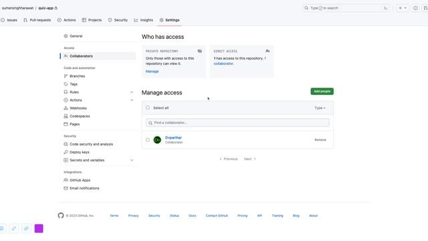Open the Docs footer link
This screenshot has width=428, height=241.
pyautogui.click(x=192, y=216)
